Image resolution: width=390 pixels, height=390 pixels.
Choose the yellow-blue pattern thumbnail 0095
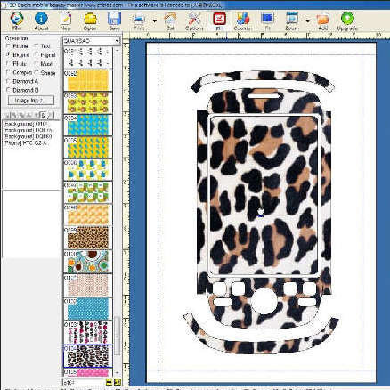tap(88, 148)
